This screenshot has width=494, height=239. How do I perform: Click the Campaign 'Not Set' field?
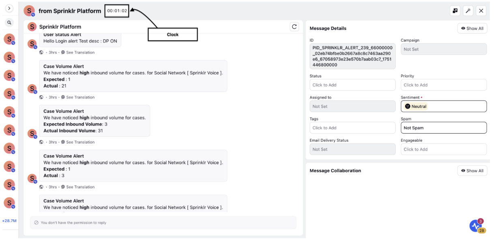444,49
